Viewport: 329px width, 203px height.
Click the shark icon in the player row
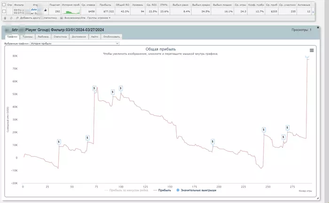click(45, 10)
